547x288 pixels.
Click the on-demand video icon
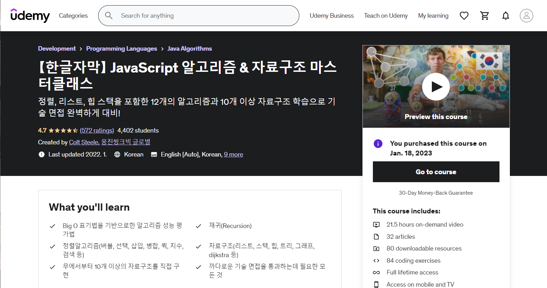click(x=376, y=225)
